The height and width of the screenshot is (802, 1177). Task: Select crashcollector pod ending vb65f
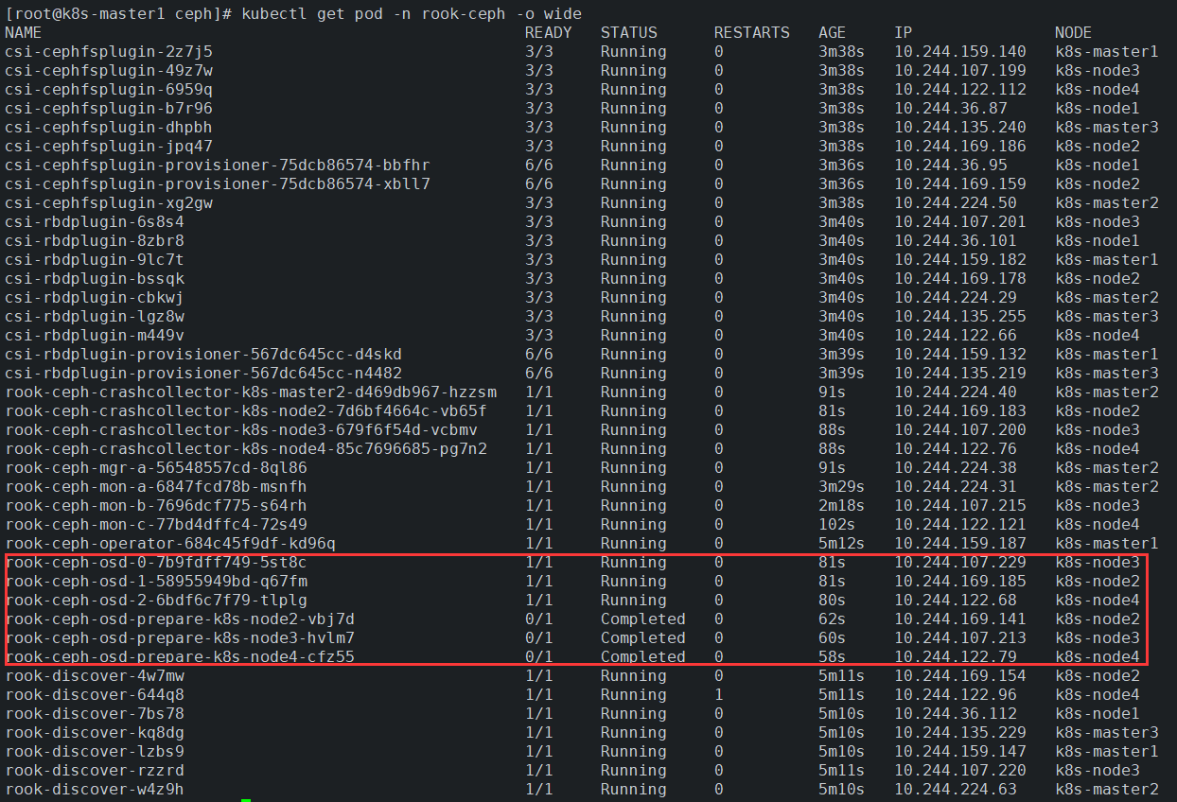pos(246,410)
